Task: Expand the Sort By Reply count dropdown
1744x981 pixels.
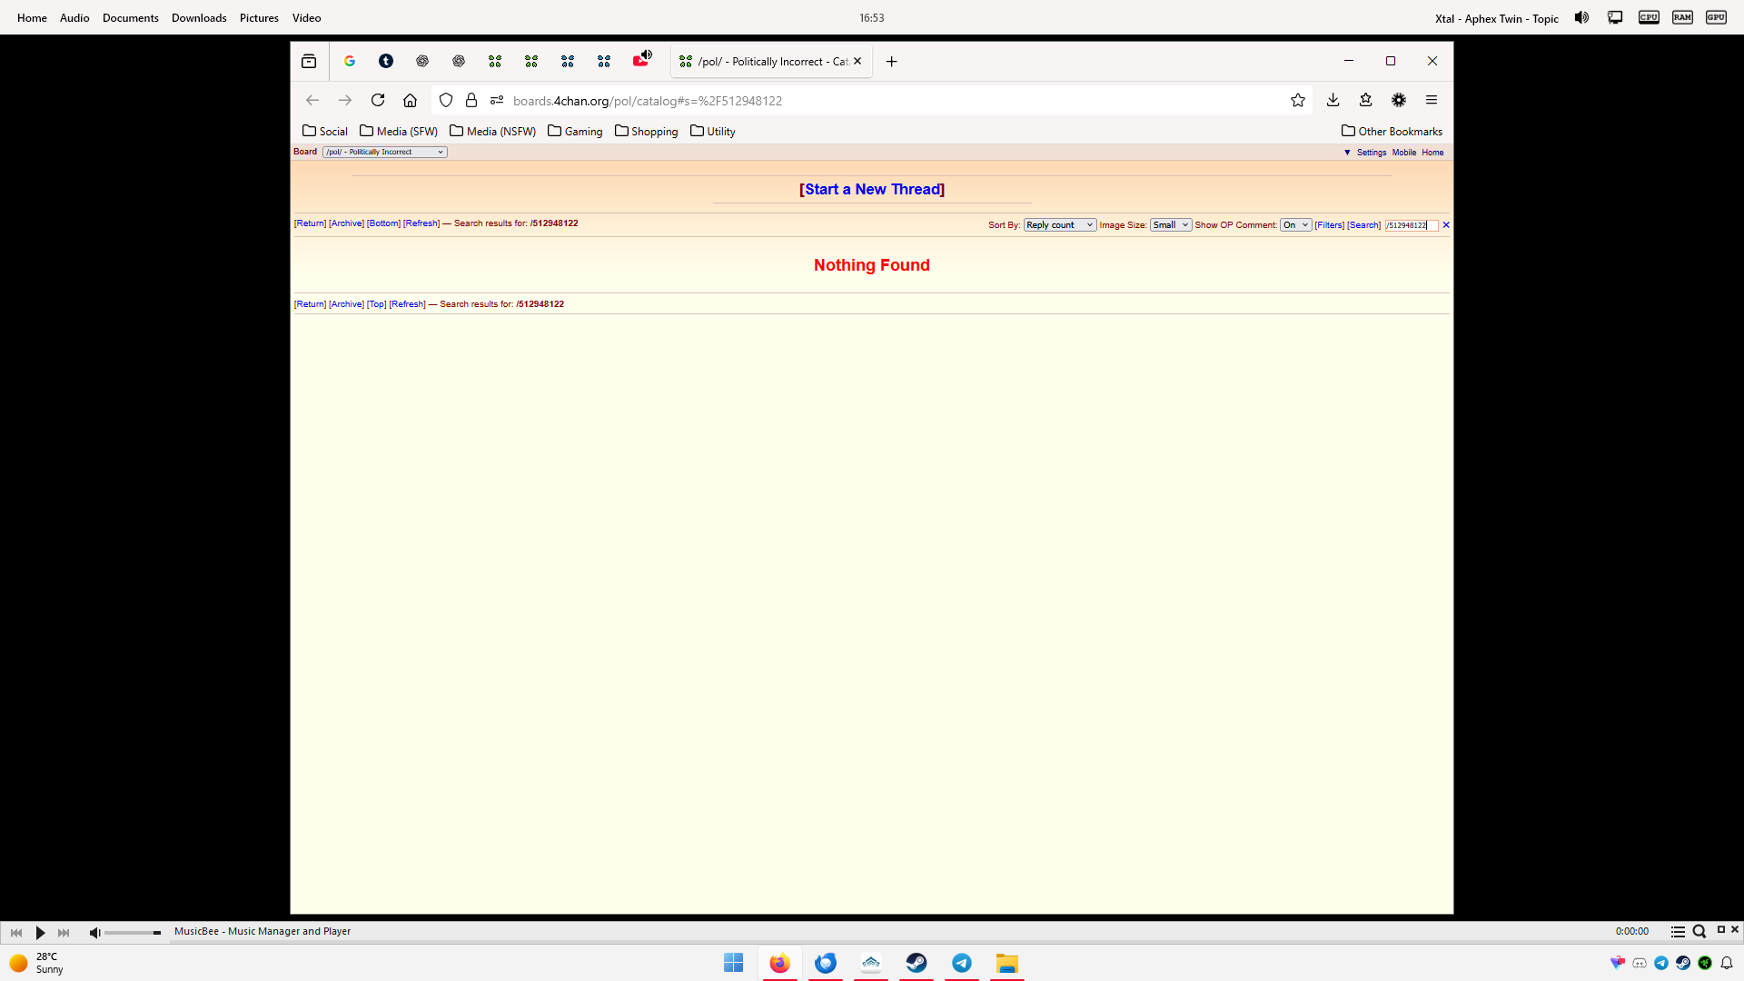Action: (x=1059, y=225)
